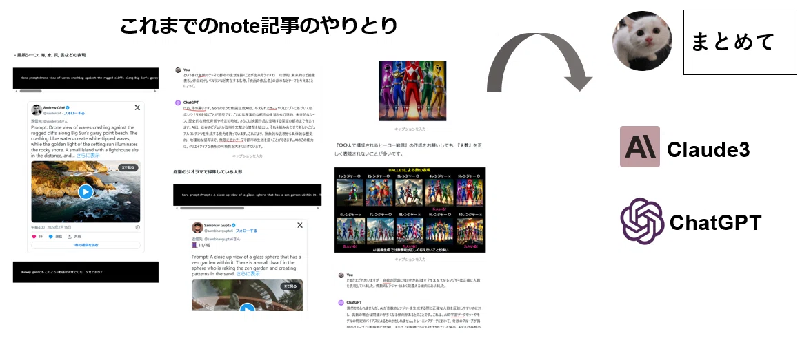
Task: Click the Claude3 Anthropic logo icon
Action: pyautogui.click(x=640, y=147)
